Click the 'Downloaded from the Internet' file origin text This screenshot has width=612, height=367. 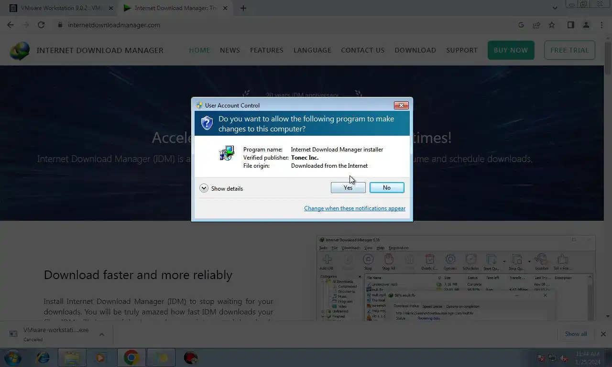point(329,166)
